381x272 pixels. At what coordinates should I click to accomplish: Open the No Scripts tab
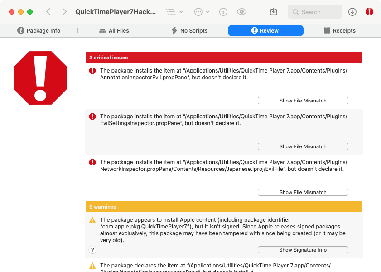189,31
